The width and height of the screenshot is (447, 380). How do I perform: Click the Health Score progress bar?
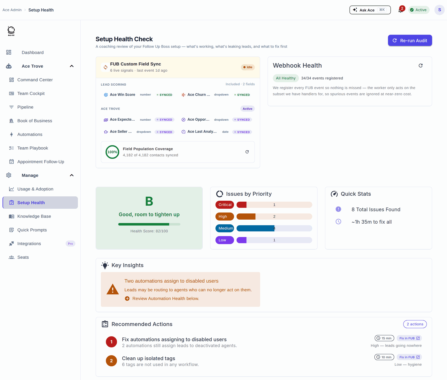pos(149,224)
